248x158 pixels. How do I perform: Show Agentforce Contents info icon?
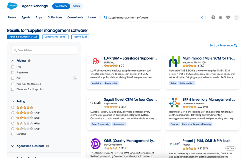[47, 146]
